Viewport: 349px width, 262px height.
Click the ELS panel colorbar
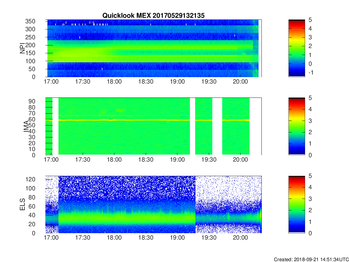click(297, 204)
